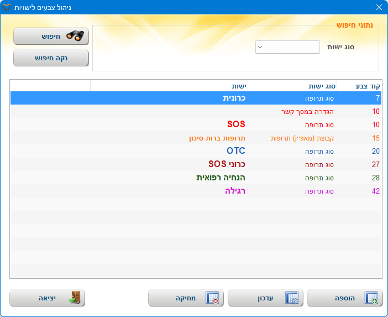Click the חיפוש button label
The width and height of the screenshot is (388, 317).
(51, 37)
